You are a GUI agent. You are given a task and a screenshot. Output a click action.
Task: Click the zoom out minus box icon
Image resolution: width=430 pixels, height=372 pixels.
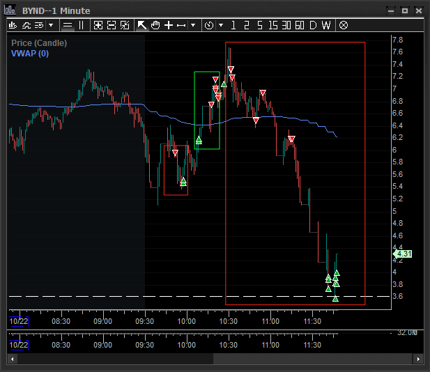(x=112, y=26)
